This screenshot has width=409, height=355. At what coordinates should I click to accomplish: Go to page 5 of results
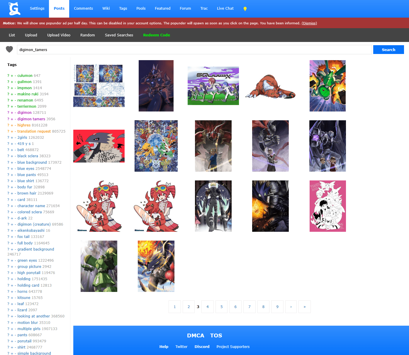click(x=221, y=307)
